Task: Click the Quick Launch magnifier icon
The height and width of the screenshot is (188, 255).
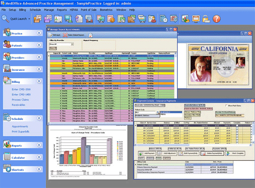Action: pyautogui.click(x=6, y=19)
